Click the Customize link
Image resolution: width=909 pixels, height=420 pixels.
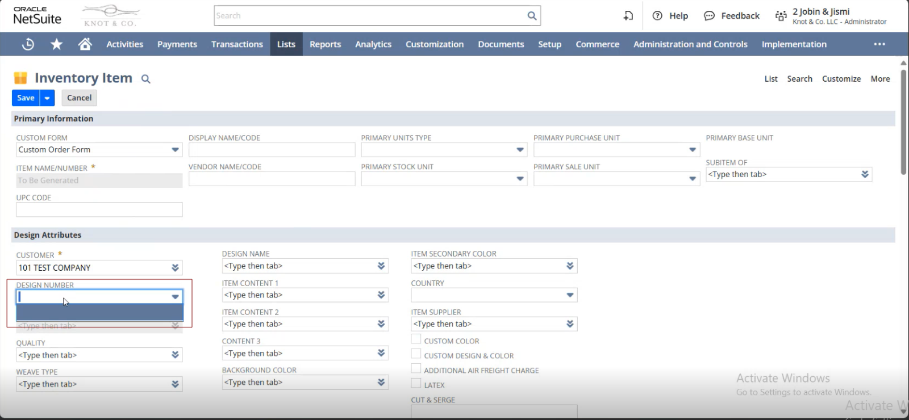point(841,79)
